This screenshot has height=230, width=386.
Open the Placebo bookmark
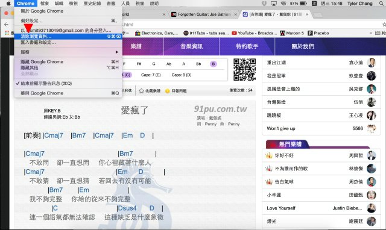tap(318, 33)
